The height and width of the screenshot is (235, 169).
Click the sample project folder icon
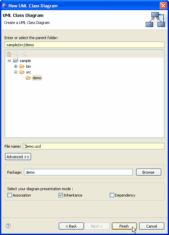[x=16, y=60]
